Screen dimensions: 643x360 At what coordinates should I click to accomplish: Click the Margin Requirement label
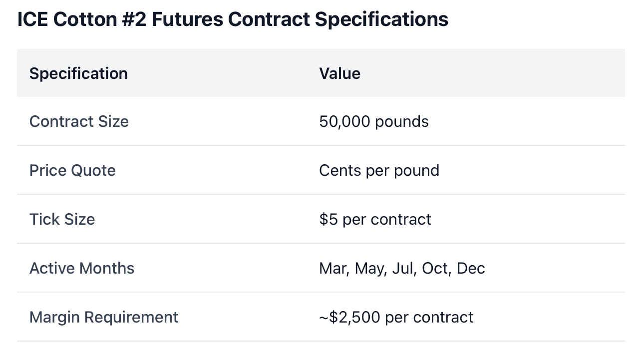point(104,317)
